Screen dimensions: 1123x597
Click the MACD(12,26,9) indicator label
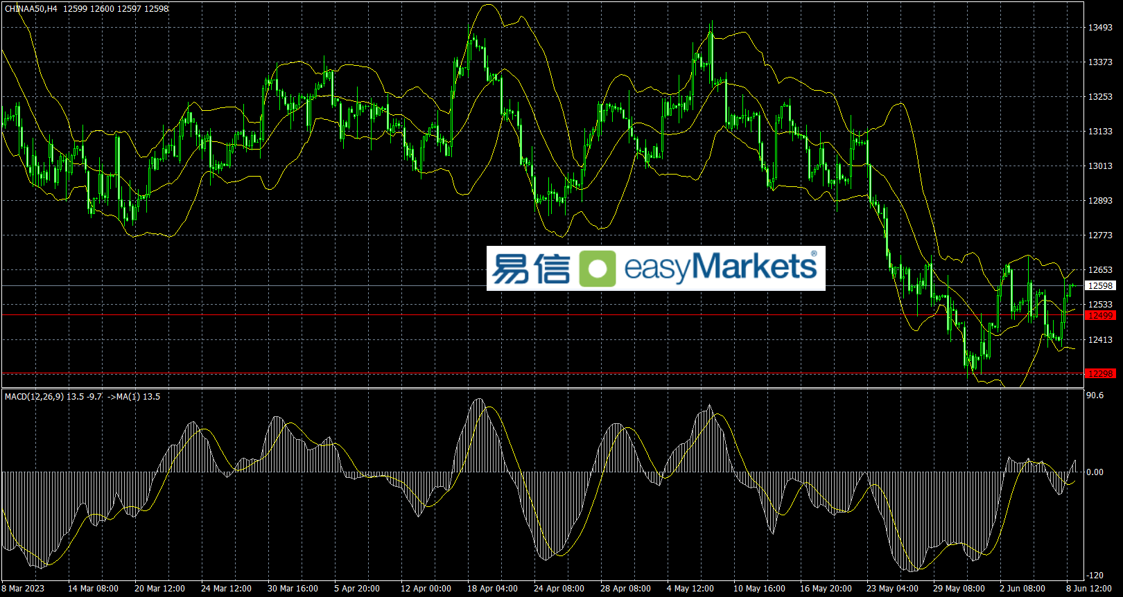pyautogui.click(x=34, y=397)
